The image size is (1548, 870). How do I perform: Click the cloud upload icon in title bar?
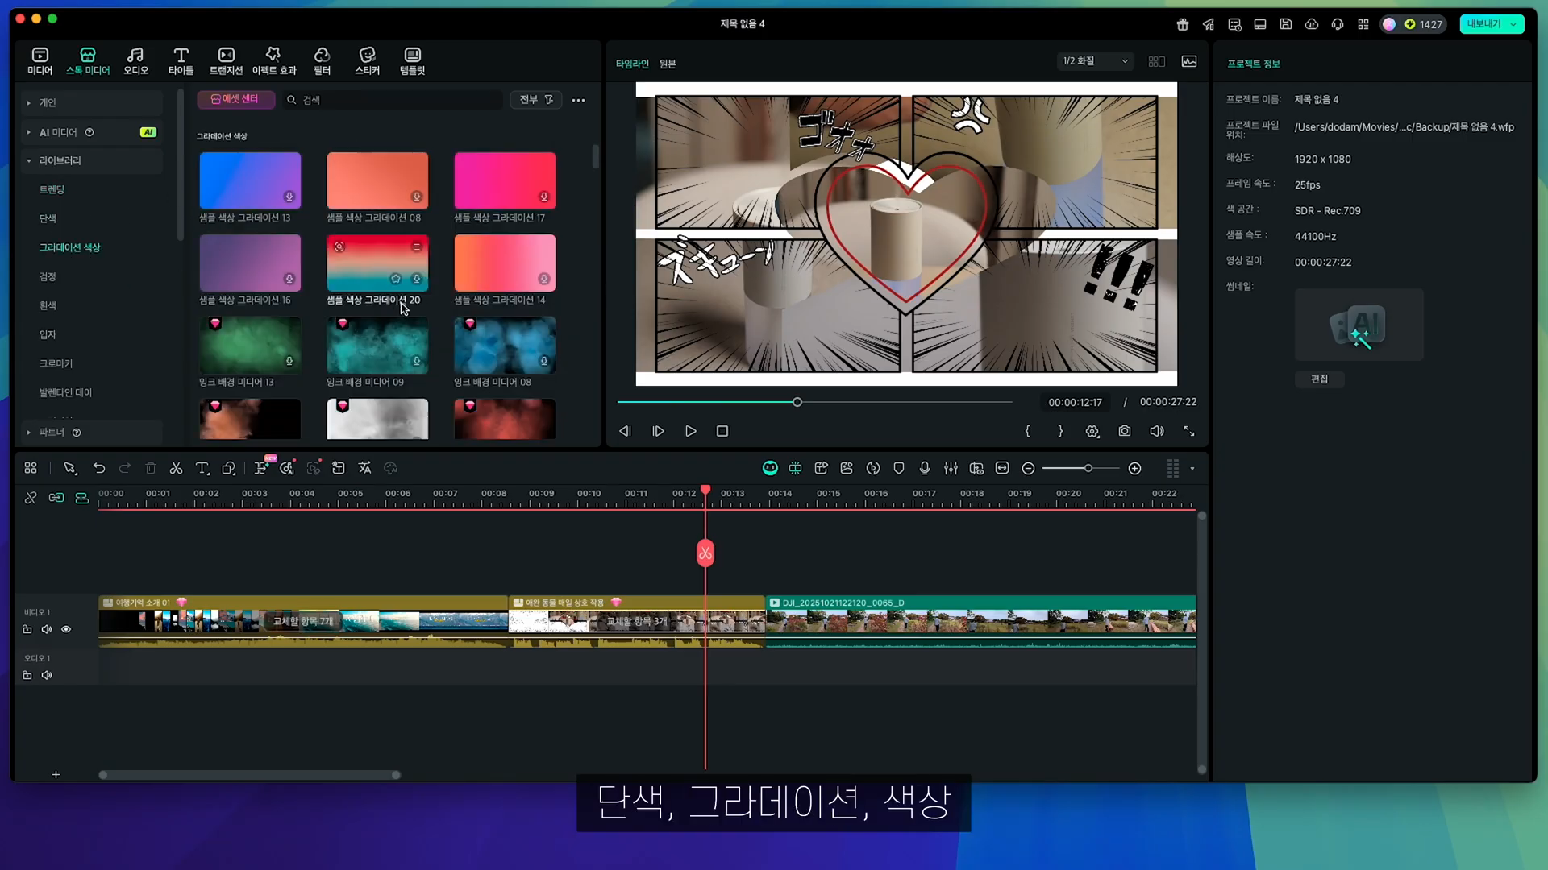point(1312,24)
